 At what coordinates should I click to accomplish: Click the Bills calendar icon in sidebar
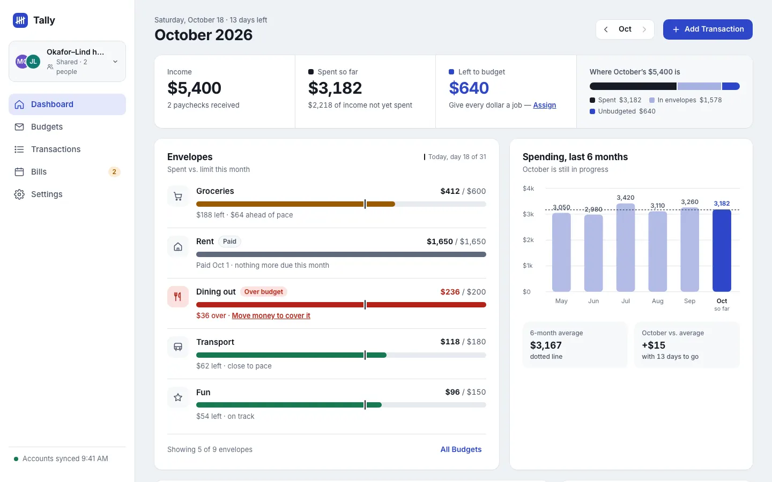(x=19, y=172)
